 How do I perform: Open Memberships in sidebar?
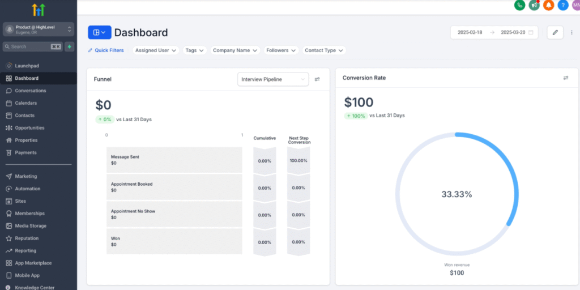pyautogui.click(x=39, y=214)
